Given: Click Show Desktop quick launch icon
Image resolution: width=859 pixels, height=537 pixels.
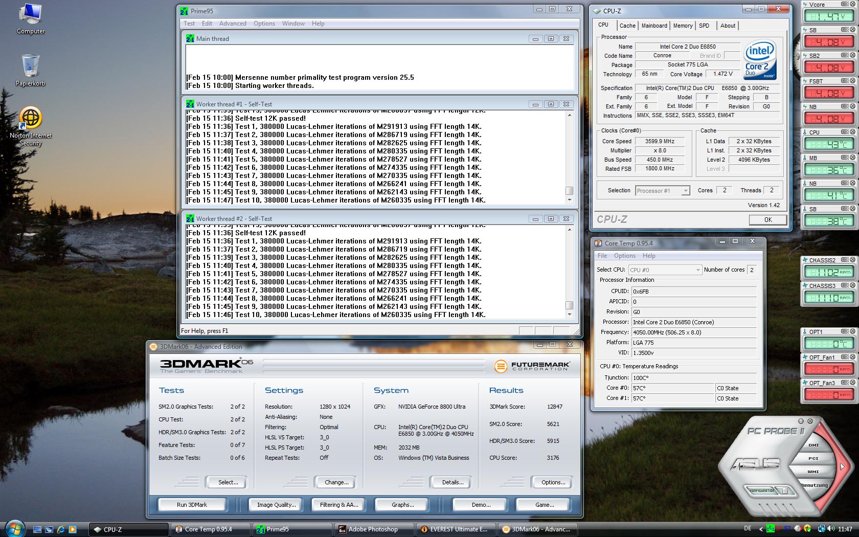Looking at the screenshot, I should pyautogui.click(x=37, y=529).
